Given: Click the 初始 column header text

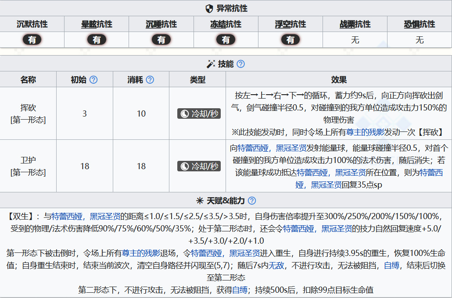Looking at the screenshot, I should [x=79, y=79].
